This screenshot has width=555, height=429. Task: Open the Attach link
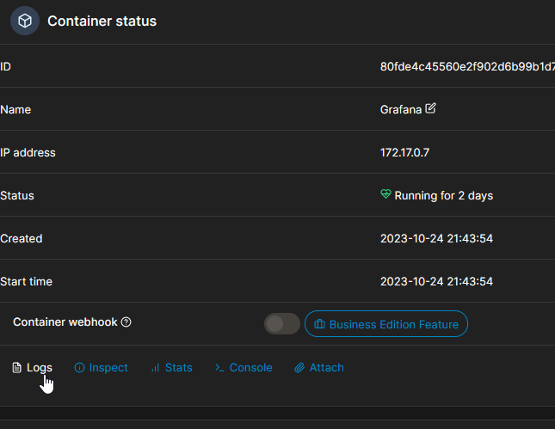[x=319, y=367]
